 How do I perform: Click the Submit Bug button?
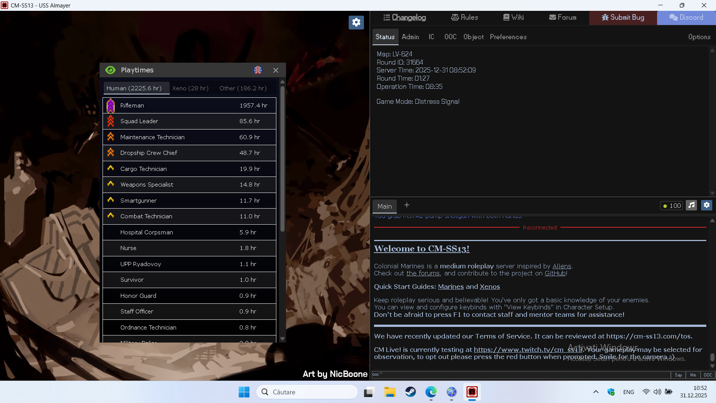(623, 18)
